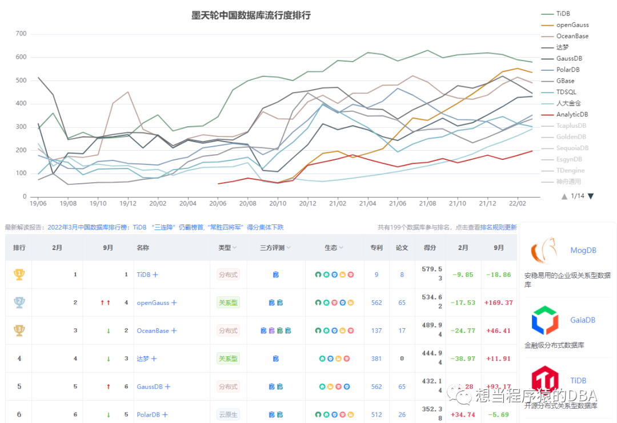Viewport: 617px width, 423px height.
Task: Click the bronze third-place trophy icon
Action: coord(19,330)
